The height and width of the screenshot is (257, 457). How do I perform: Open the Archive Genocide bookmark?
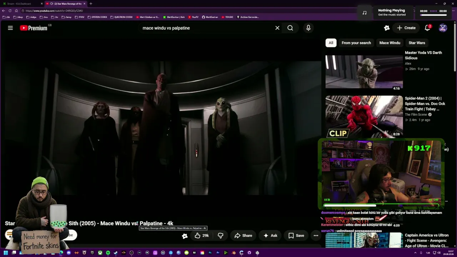[248, 17]
